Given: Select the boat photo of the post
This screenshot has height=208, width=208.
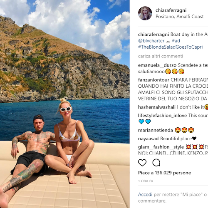Looking at the screenshot, I should click(65, 104).
